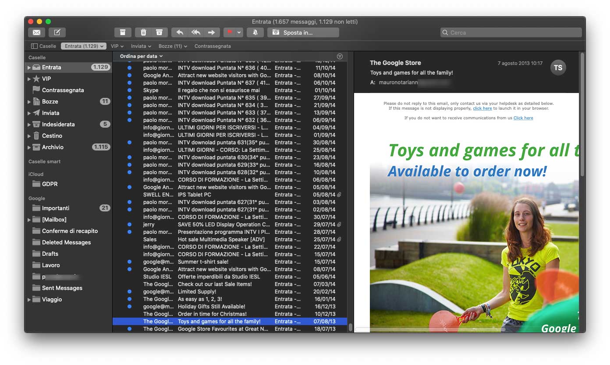
Task: Open the "As easy as 1, 2, 3!" message
Action: coord(230,299)
